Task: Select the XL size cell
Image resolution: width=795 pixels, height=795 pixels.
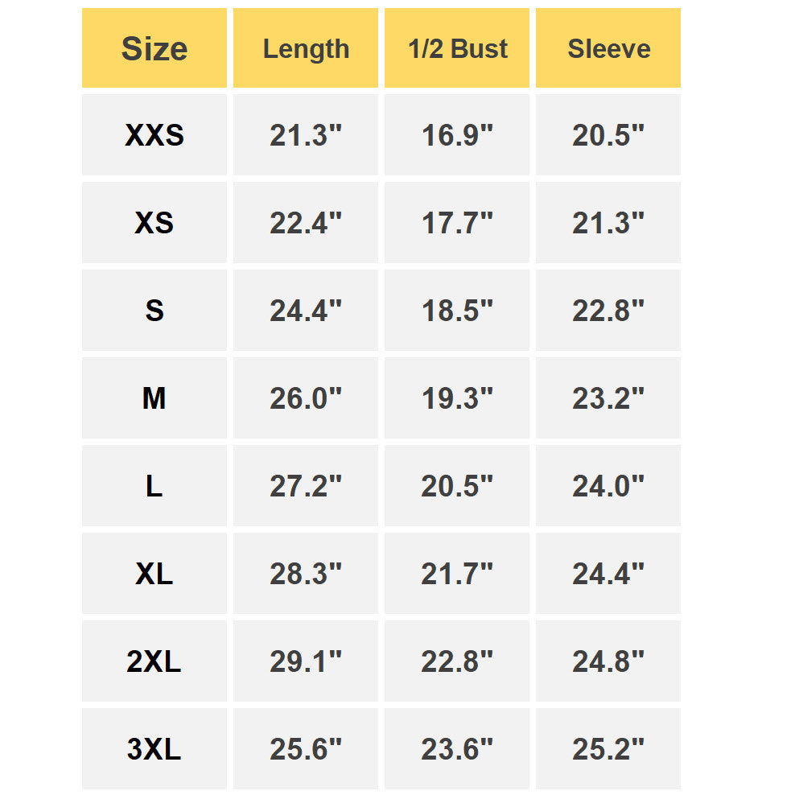Action: [154, 574]
